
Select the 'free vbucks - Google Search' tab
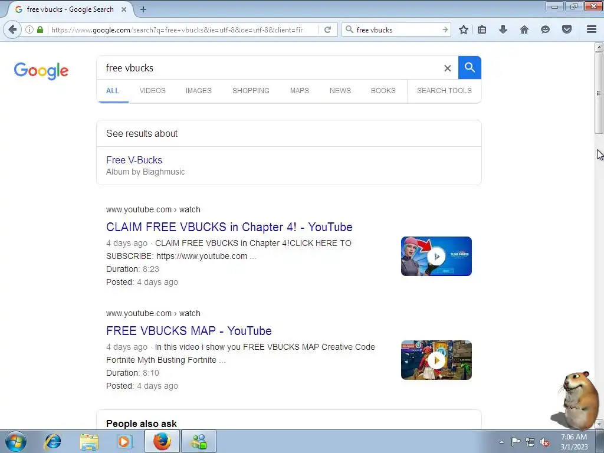[x=70, y=9]
